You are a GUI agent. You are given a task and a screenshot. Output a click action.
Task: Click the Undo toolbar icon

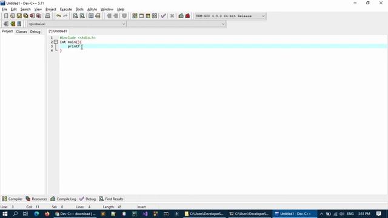(x=59, y=16)
